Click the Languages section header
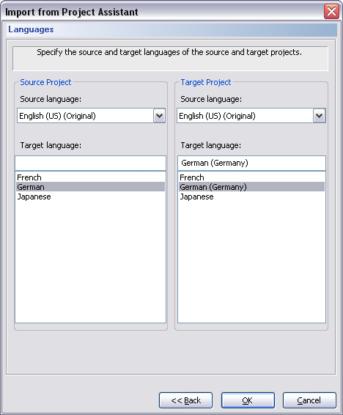 pyautogui.click(x=31, y=29)
